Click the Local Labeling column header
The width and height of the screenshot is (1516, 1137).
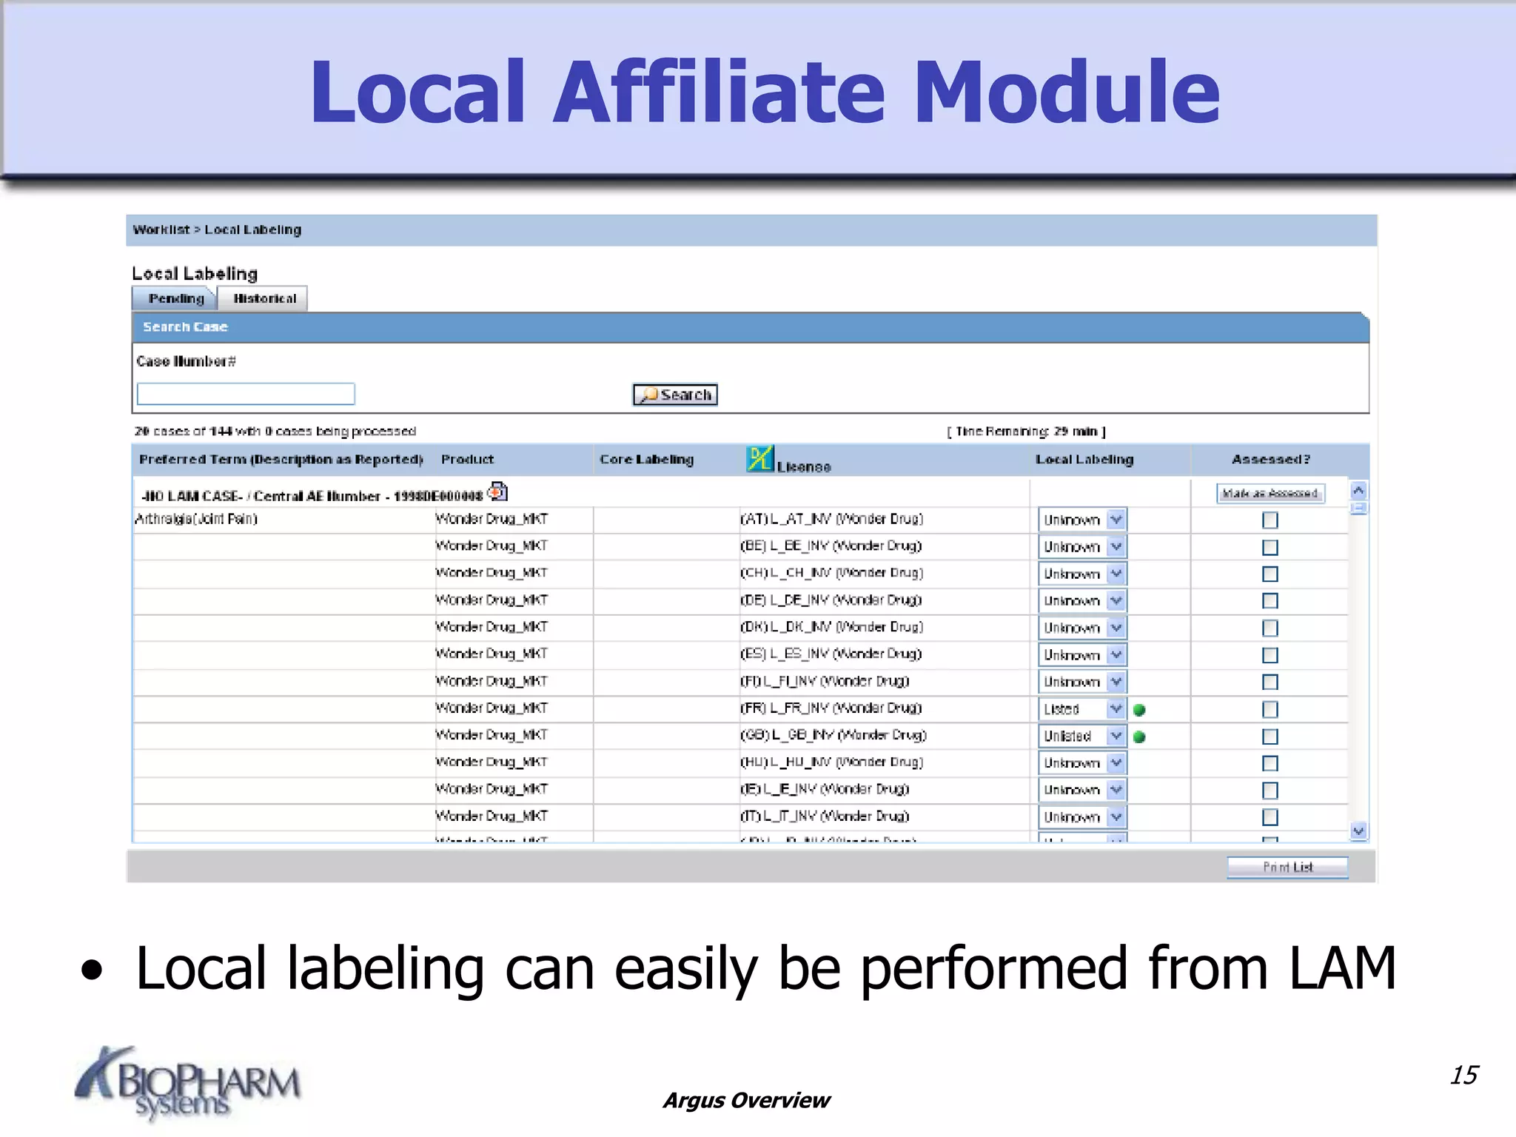(x=1084, y=460)
